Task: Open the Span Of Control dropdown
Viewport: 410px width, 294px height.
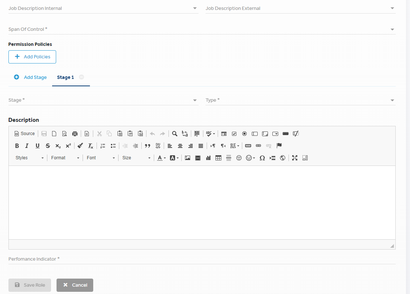Action: coord(202,29)
